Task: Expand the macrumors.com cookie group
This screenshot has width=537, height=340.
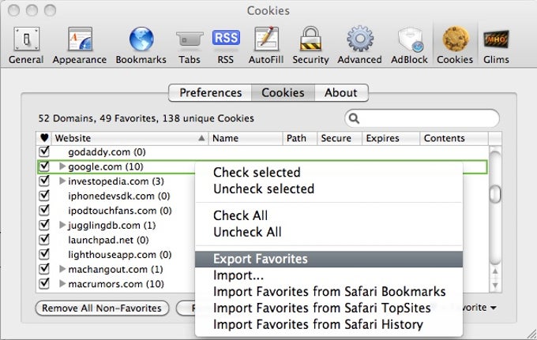Action: point(63,284)
